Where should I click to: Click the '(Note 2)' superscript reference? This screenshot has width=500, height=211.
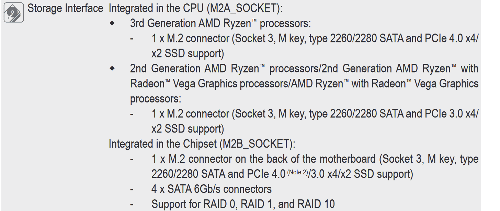tap(297, 172)
